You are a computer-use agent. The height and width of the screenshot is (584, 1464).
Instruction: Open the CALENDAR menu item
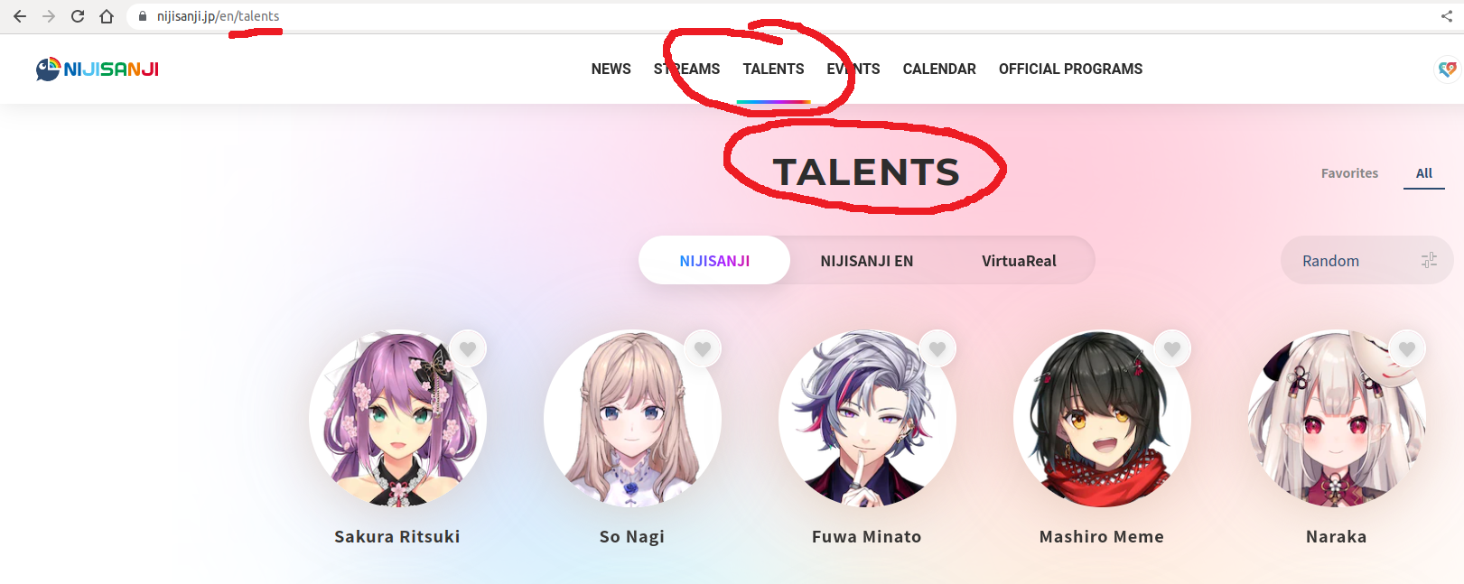tap(939, 69)
